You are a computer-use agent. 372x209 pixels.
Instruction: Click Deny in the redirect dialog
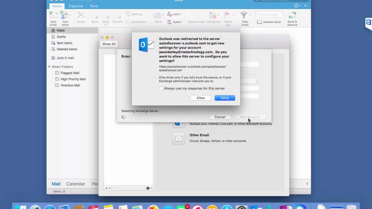tap(225, 98)
